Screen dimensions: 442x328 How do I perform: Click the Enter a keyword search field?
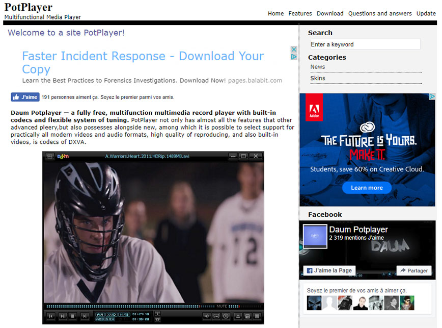tap(365, 44)
